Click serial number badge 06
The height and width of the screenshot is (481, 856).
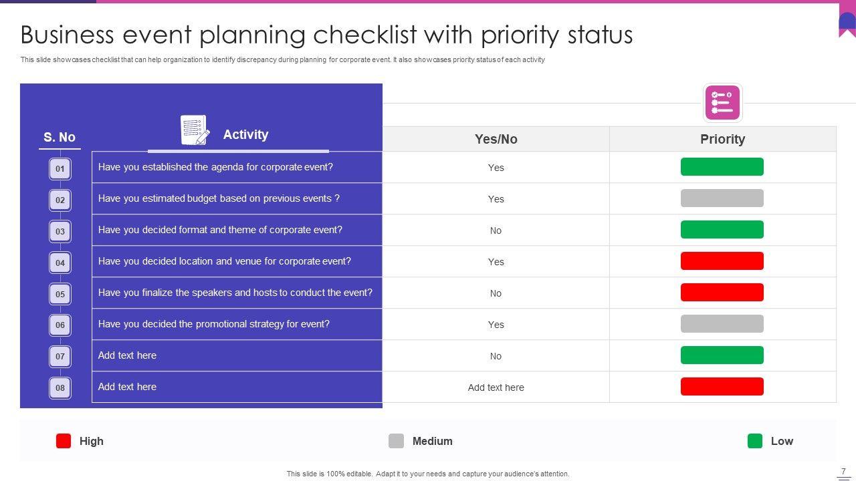60,325
